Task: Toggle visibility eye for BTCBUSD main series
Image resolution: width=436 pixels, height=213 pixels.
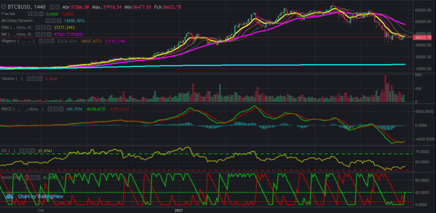Action: (x=51, y=7)
